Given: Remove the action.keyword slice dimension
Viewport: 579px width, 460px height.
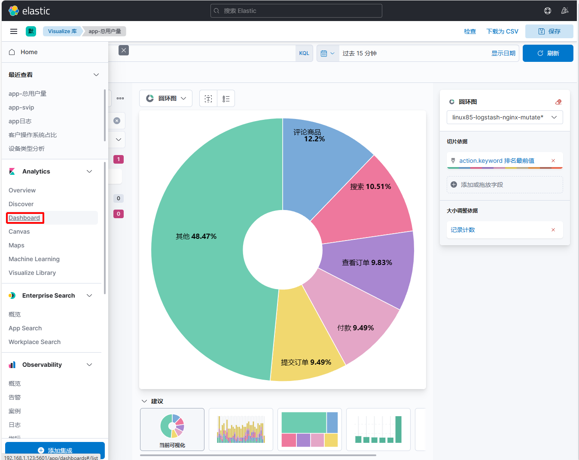Looking at the screenshot, I should [553, 161].
